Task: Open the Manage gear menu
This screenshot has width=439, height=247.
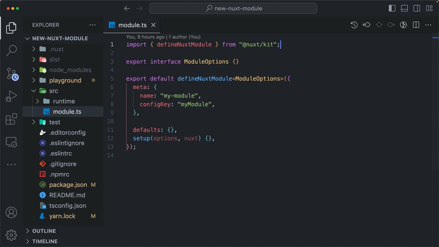Action: [11, 235]
